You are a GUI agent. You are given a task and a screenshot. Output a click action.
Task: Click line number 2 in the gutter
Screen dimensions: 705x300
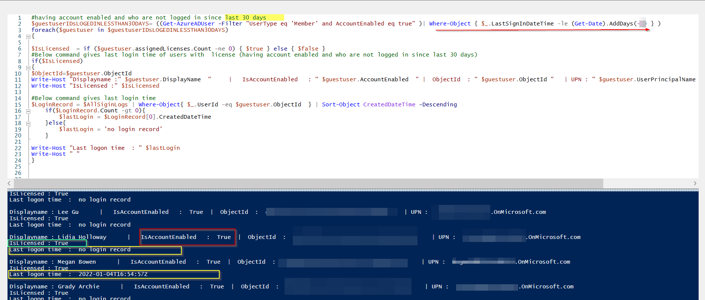20,24
